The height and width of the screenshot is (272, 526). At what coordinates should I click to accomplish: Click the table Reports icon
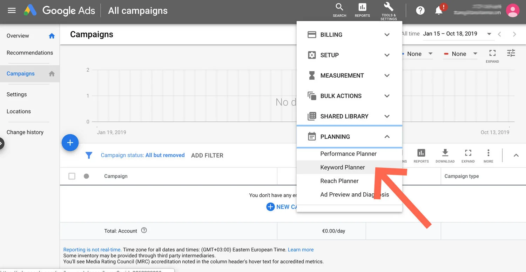(421, 156)
